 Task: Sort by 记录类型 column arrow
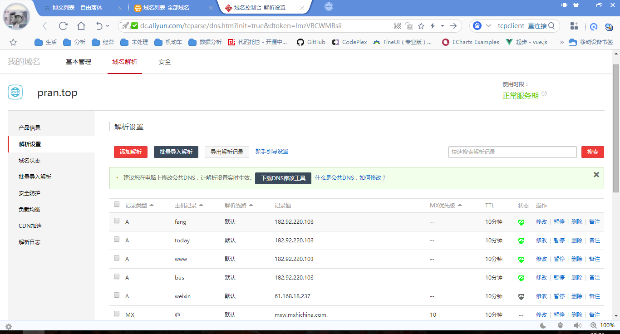pos(152,205)
